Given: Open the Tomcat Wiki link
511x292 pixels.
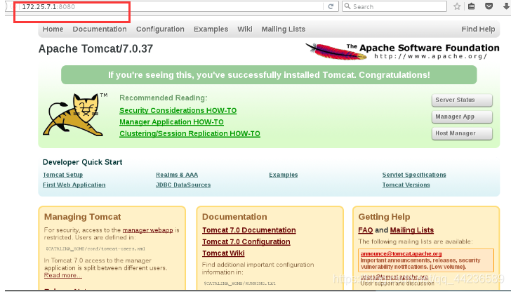Looking at the screenshot, I should (223, 253).
